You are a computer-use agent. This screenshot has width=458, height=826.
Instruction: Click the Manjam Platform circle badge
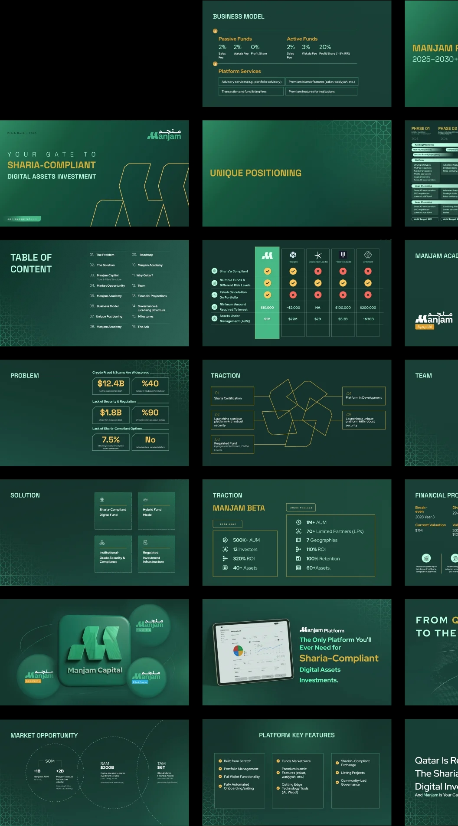point(147,677)
